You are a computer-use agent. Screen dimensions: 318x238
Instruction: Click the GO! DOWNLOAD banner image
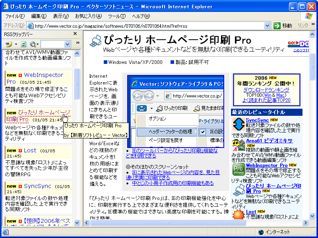pyautogui.click(x=298, y=44)
